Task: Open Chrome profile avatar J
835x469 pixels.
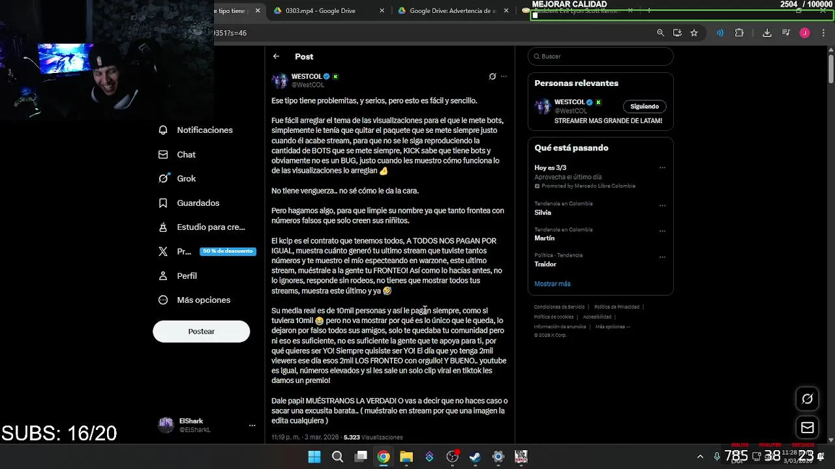Action: pos(805,33)
